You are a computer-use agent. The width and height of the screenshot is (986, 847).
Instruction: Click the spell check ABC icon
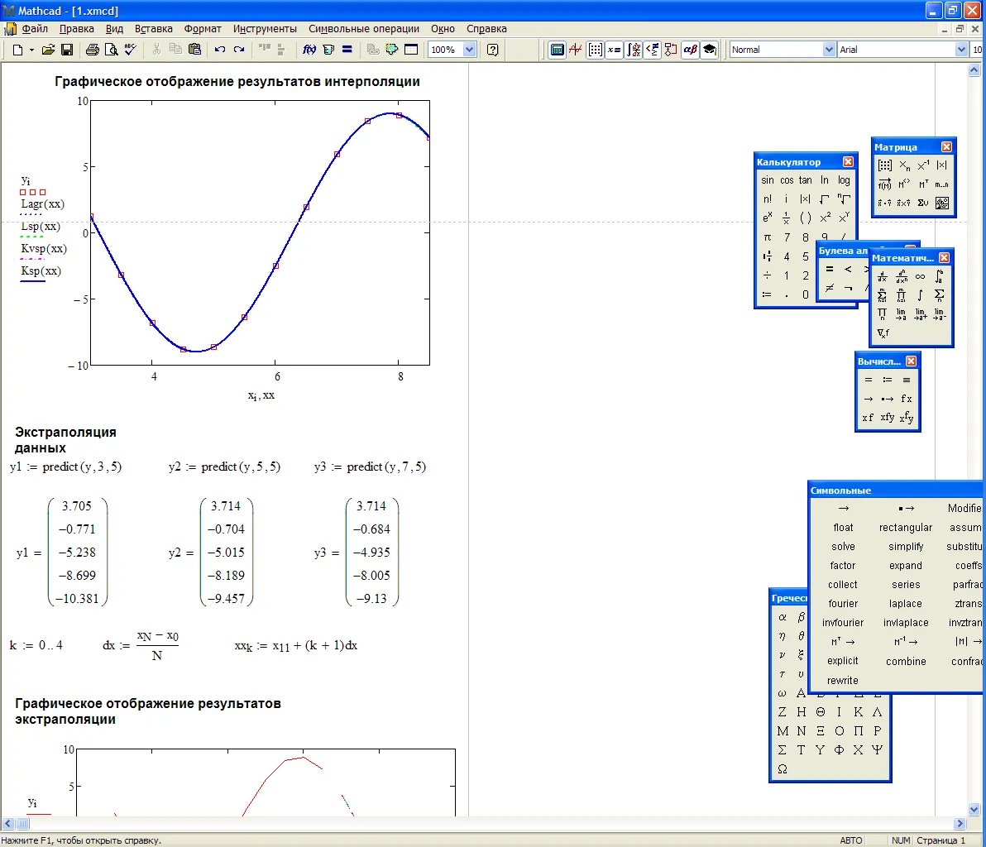tap(130, 50)
